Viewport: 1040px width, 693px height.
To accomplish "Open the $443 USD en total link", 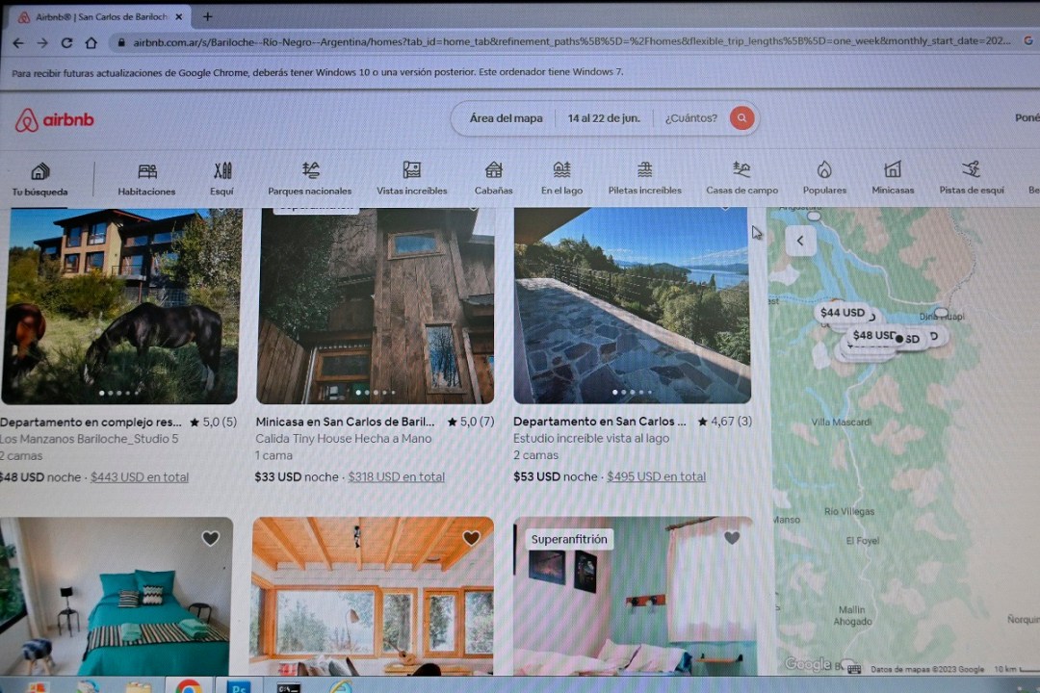I will 140,477.
